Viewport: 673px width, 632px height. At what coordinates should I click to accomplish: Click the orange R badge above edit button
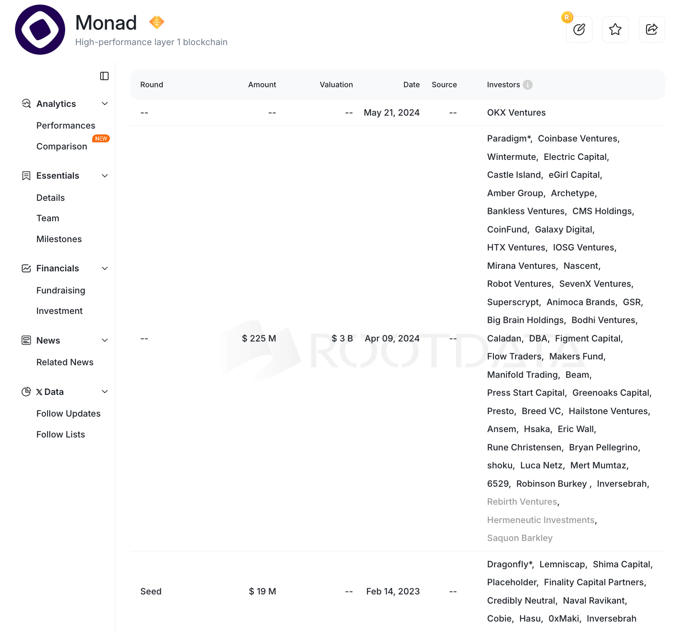coord(567,18)
